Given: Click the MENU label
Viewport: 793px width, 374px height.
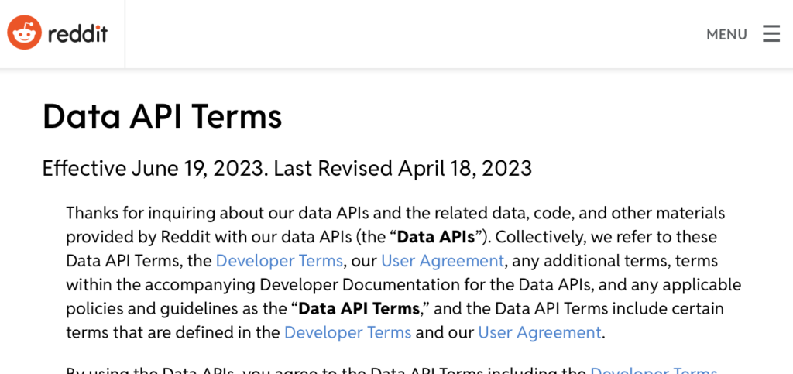Looking at the screenshot, I should [726, 34].
